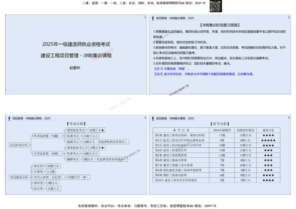The height and width of the screenshot is (209, 296).
Task: Click 第4章 建设工程进度管理
Action: point(171,150)
